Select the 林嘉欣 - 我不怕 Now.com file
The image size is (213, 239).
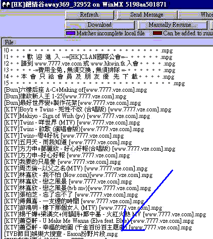[78, 175]
